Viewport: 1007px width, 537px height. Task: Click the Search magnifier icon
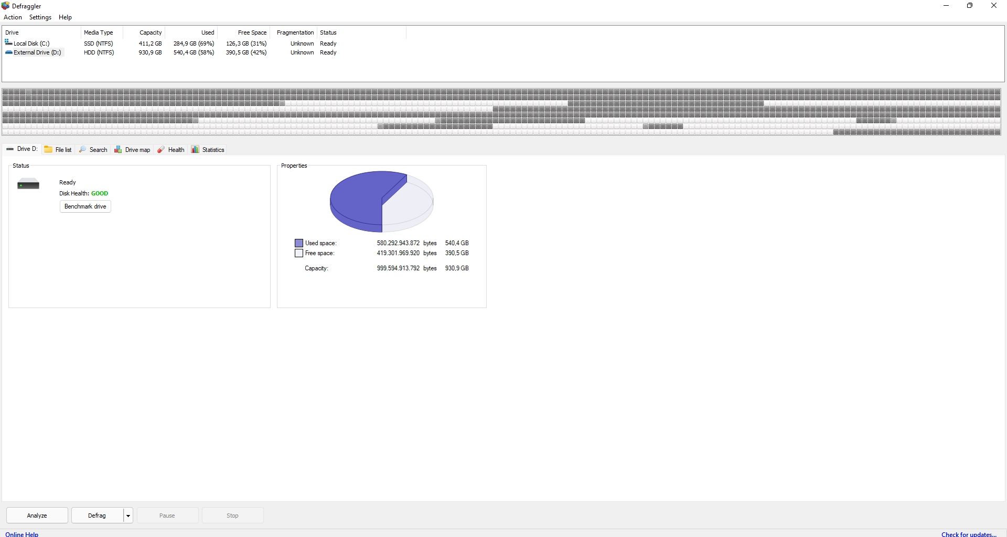(83, 150)
